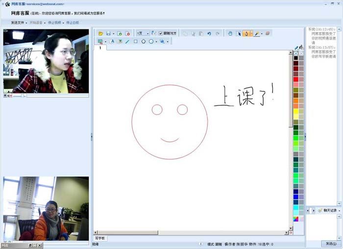Viewport: 343px width, 249px height.
Task: Click the insert image icon
Action: 120,41
